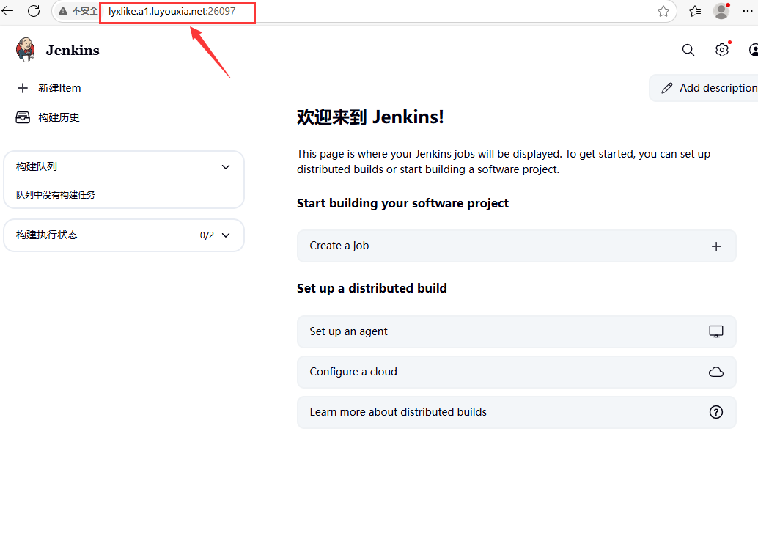Select Create a job
Screen dimensions: 758x555
516,246
